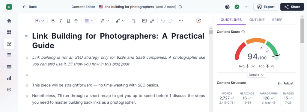Click 'This piece will be straightforward' paragraph
Screen dimensions: 307x112
point(95,85)
